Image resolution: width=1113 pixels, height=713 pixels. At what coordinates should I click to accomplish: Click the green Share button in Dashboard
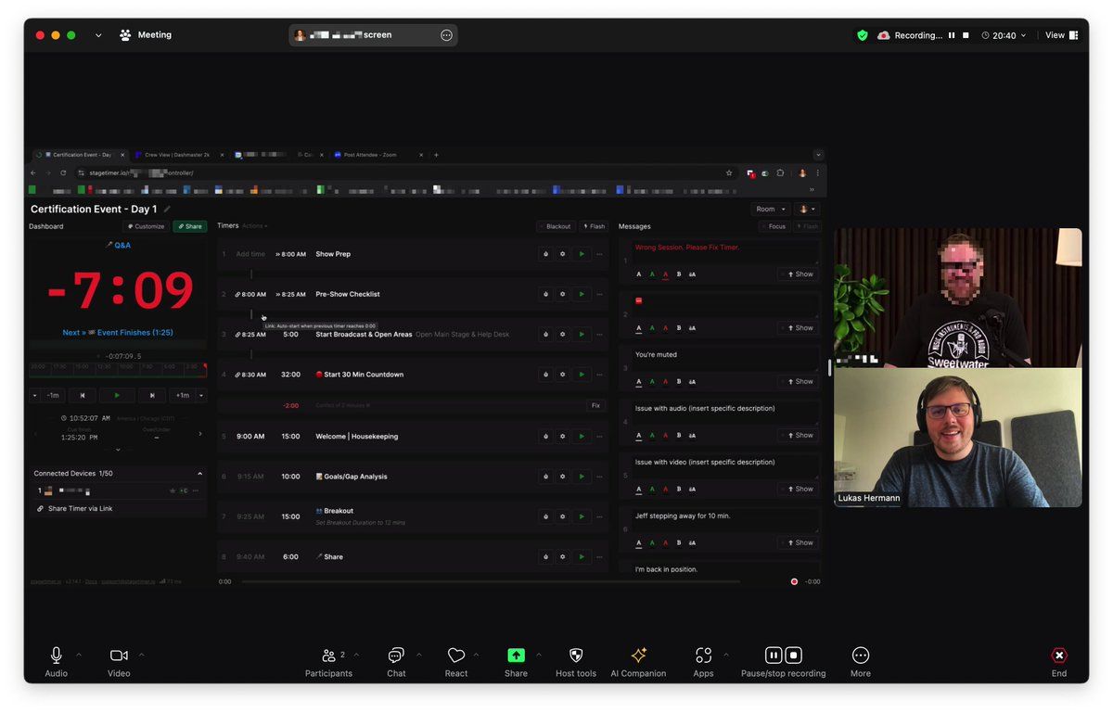(x=190, y=226)
